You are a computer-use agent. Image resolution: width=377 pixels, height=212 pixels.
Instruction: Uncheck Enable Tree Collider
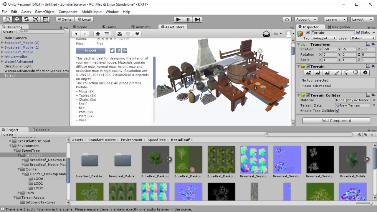click(337, 111)
